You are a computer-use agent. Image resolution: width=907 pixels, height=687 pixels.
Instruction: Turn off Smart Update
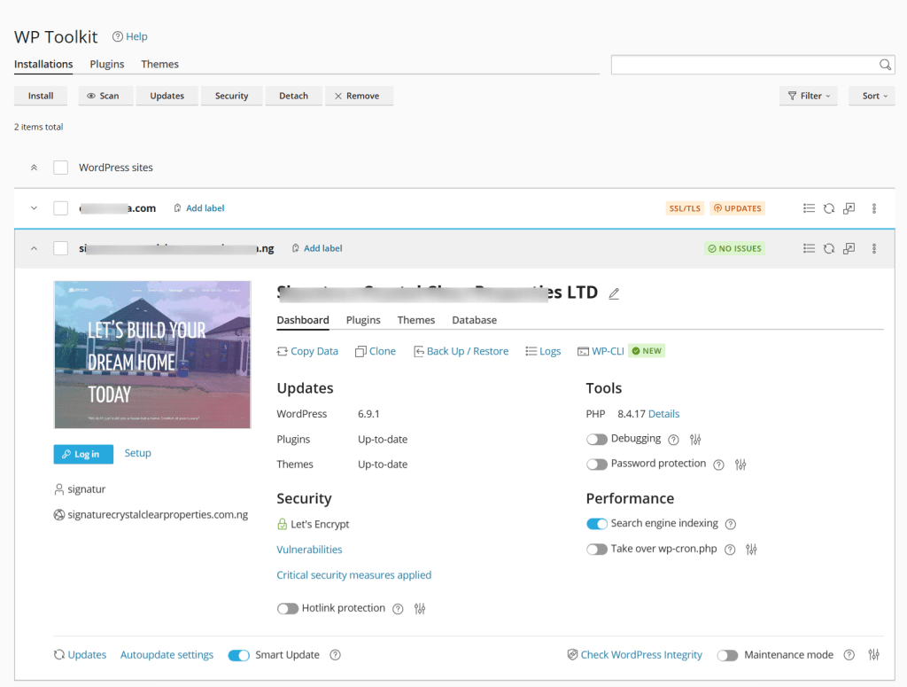click(238, 654)
